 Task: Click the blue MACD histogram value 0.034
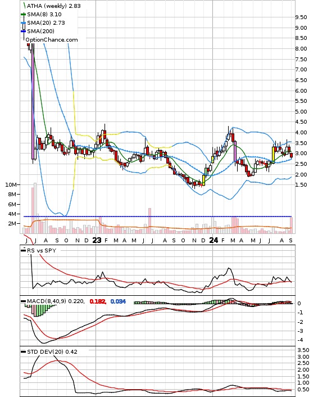(118, 301)
